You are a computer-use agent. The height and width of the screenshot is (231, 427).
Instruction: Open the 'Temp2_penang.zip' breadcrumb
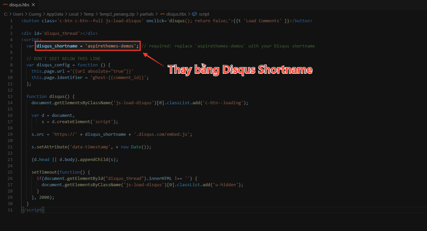coord(117,14)
